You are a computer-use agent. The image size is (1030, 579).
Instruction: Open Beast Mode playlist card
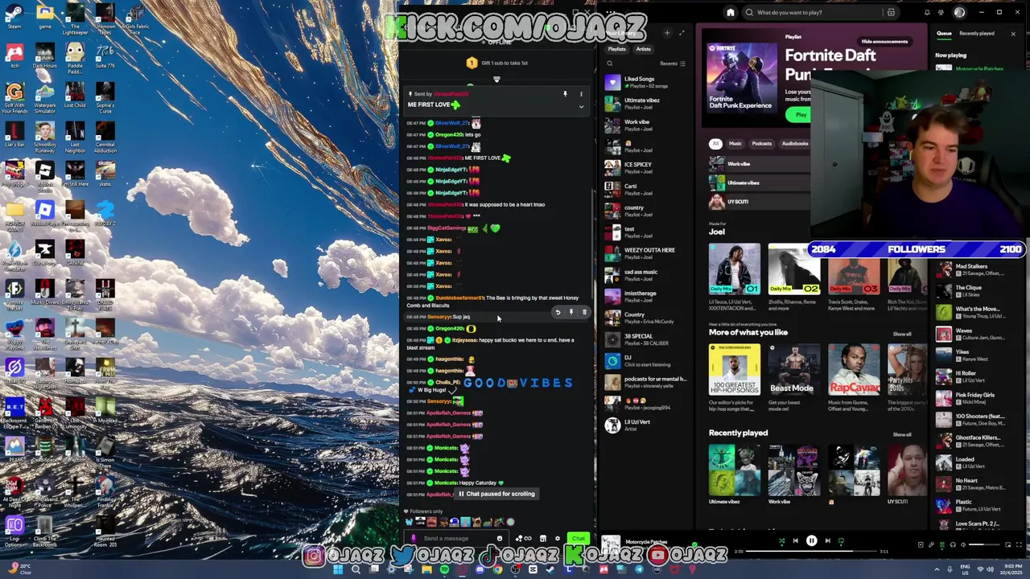[x=793, y=378]
